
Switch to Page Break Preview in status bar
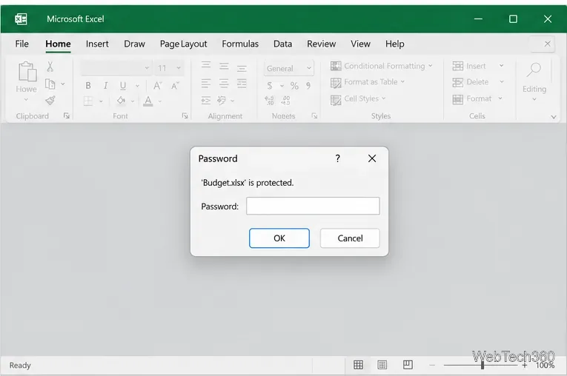pyautogui.click(x=408, y=364)
